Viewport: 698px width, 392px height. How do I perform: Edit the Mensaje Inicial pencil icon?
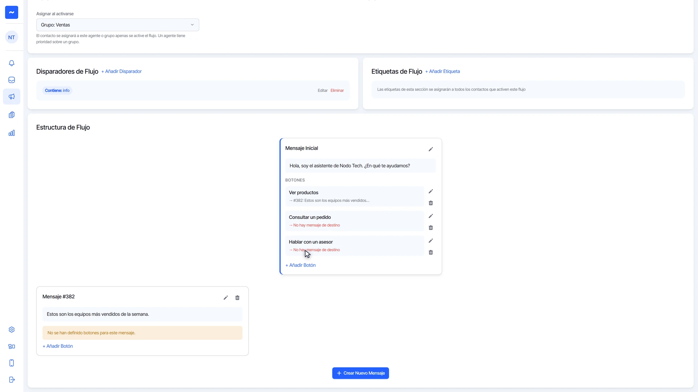click(431, 149)
